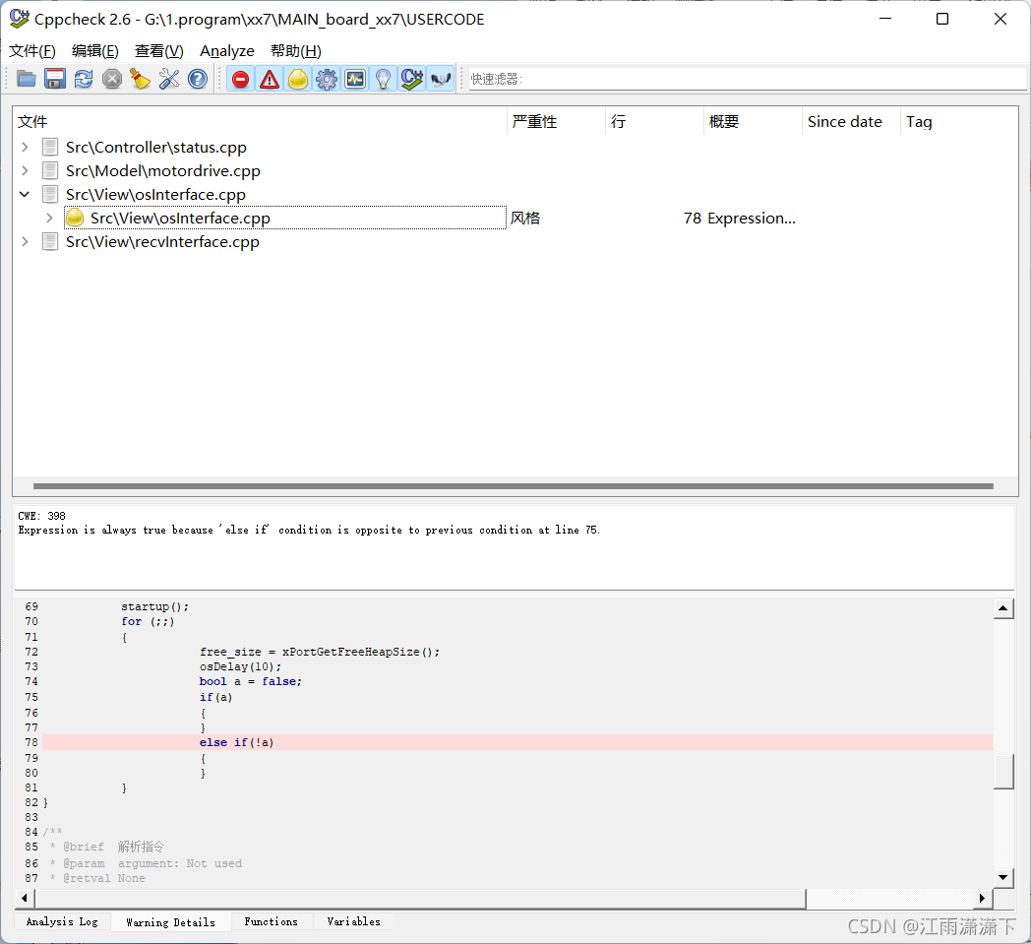Open the analyze directory folder icon

tap(27, 79)
